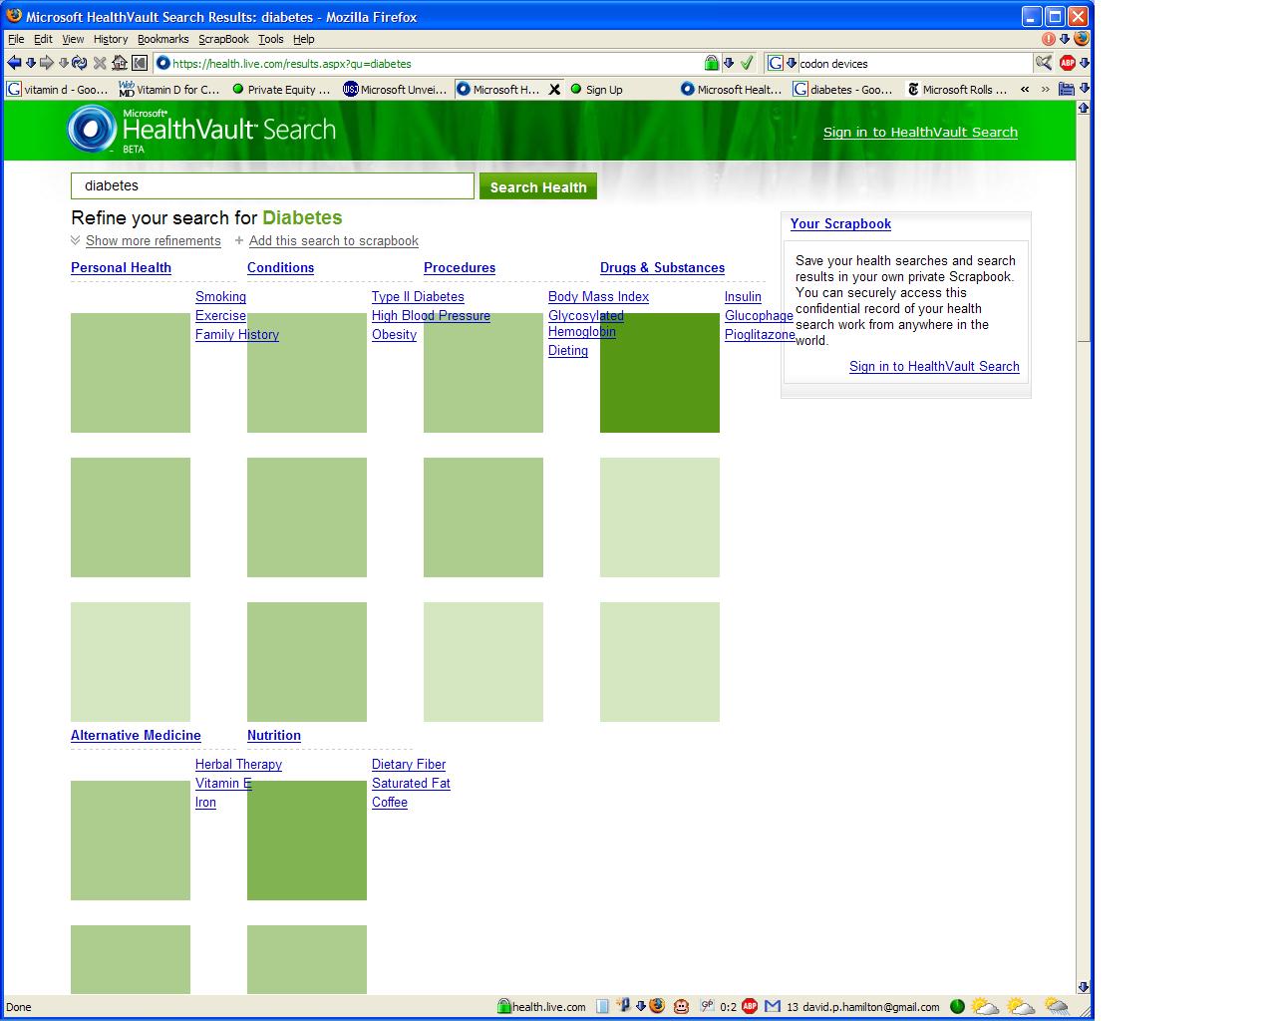Stop loading with the X toolbar icon
The image size is (1276, 1021).
coord(100,63)
